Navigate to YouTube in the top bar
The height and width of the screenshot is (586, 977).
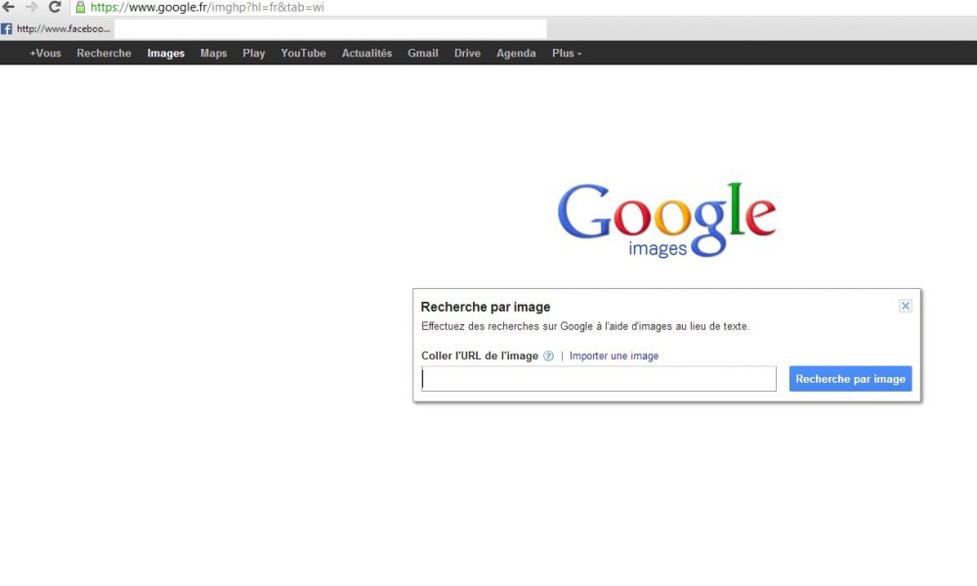pos(303,54)
